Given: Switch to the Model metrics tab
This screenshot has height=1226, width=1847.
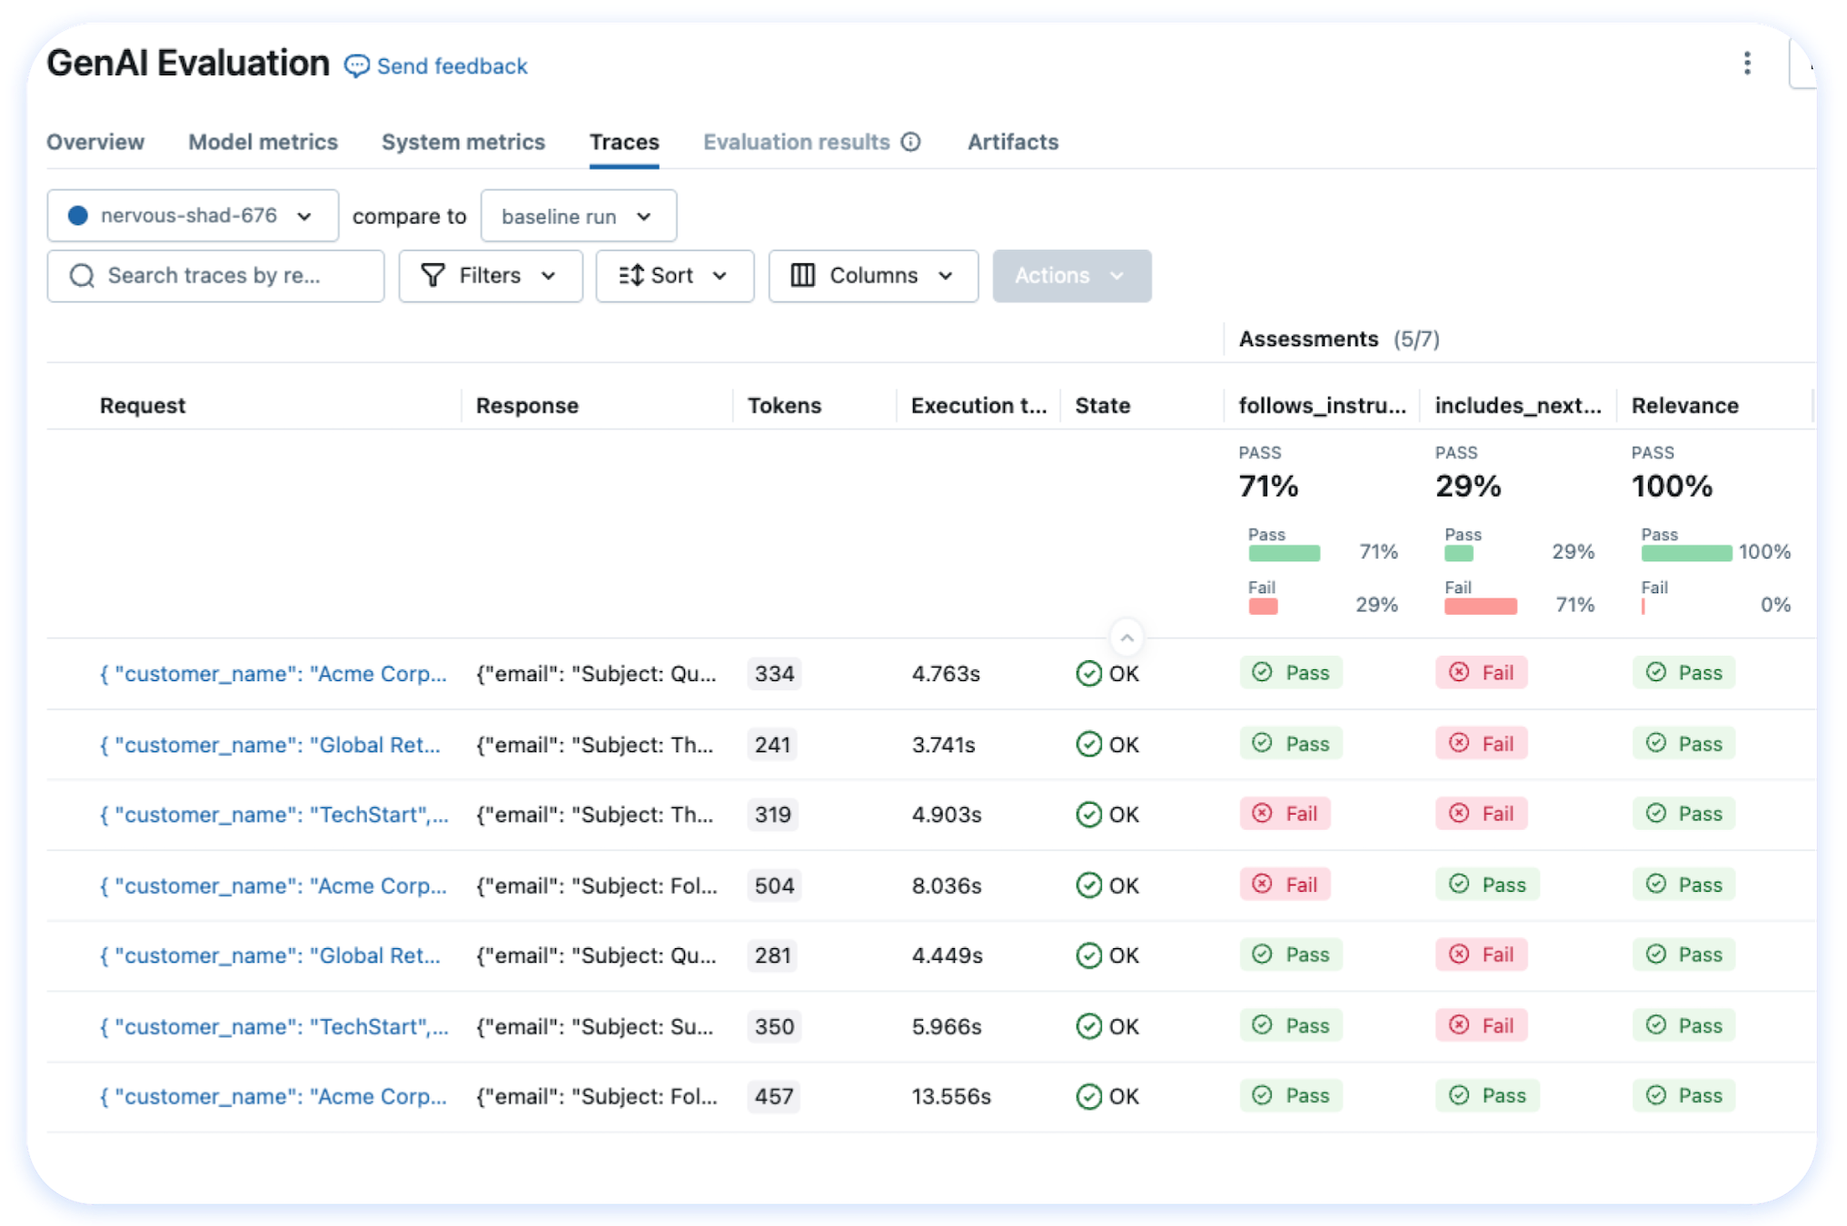Looking at the screenshot, I should pyautogui.click(x=263, y=142).
